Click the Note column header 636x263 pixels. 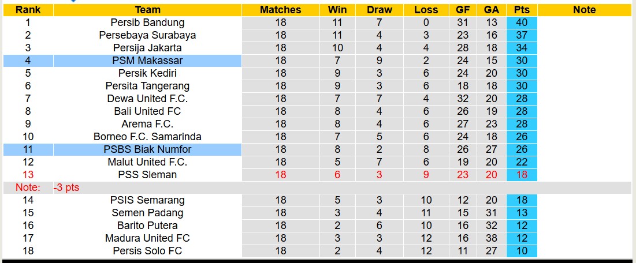pyautogui.click(x=584, y=10)
